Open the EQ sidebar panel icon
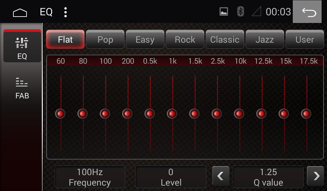 point(22,46)
